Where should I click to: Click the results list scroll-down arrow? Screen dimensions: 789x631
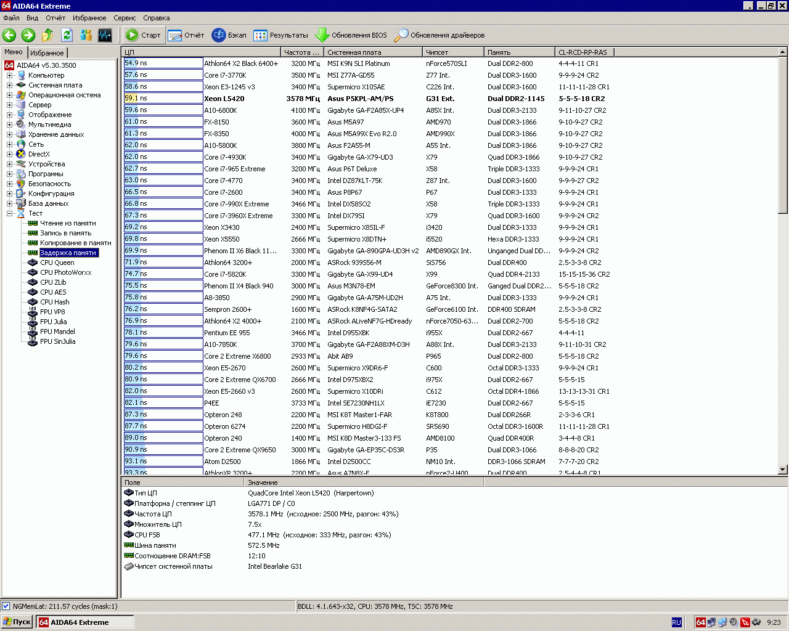[783, 470]
